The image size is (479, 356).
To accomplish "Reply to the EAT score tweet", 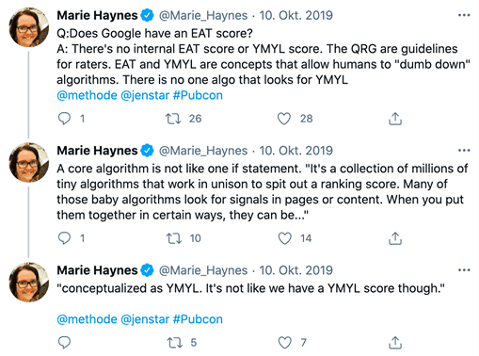I will [x=64, y=119].
